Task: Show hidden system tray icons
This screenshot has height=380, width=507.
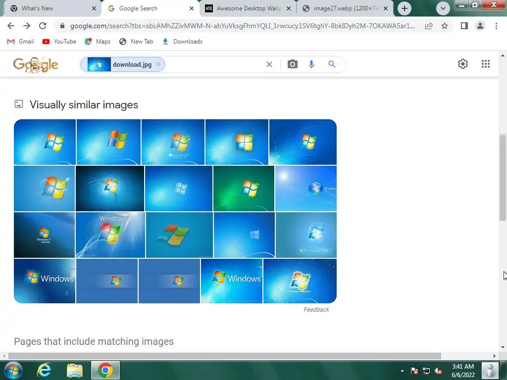Action: coord(402,371)
